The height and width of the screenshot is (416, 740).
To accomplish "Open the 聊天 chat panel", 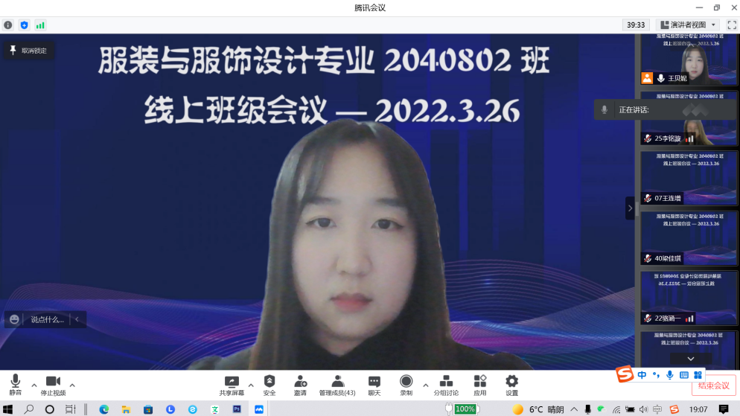I will [374, 385].
